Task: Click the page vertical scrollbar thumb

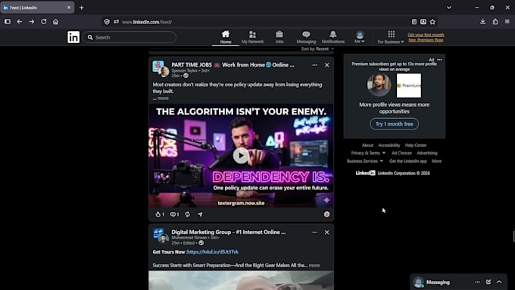Action: (513, 236)
